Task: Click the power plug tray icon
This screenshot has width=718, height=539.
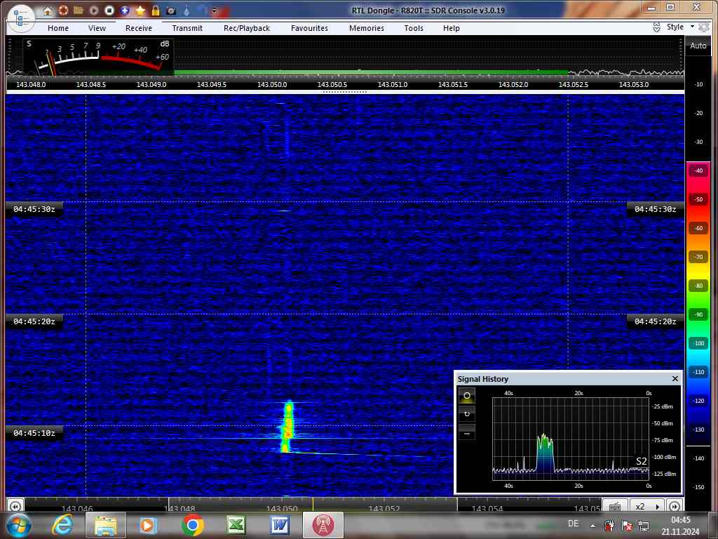Action: (x=609, y=525)
